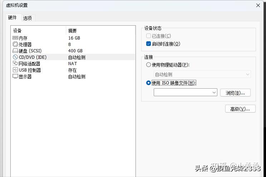Viewport: 266px width, 177px height.
Task: Select 使用 ISO 映像文件(M) radio button
Action: pos(148,83)
